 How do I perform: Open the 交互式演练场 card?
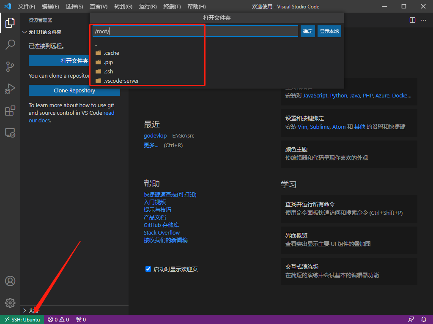tap(349, 271)
